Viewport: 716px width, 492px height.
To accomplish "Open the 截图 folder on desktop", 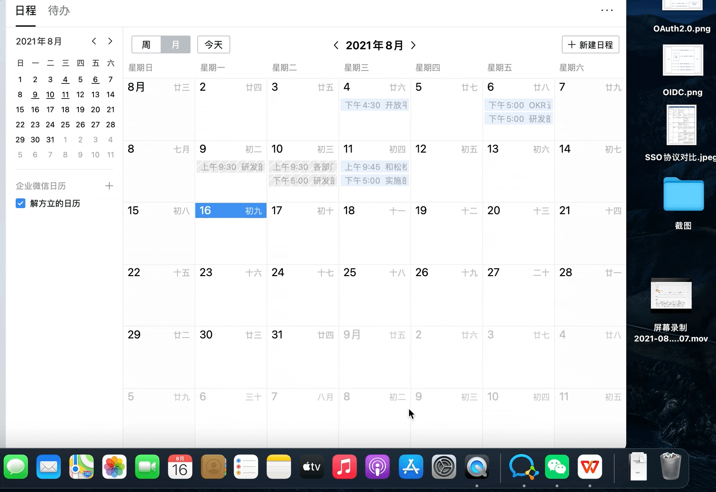I will (x=683, y=195).
